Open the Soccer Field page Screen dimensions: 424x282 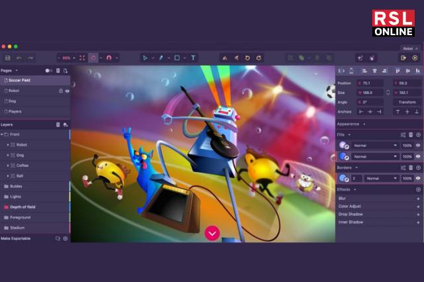35,80
